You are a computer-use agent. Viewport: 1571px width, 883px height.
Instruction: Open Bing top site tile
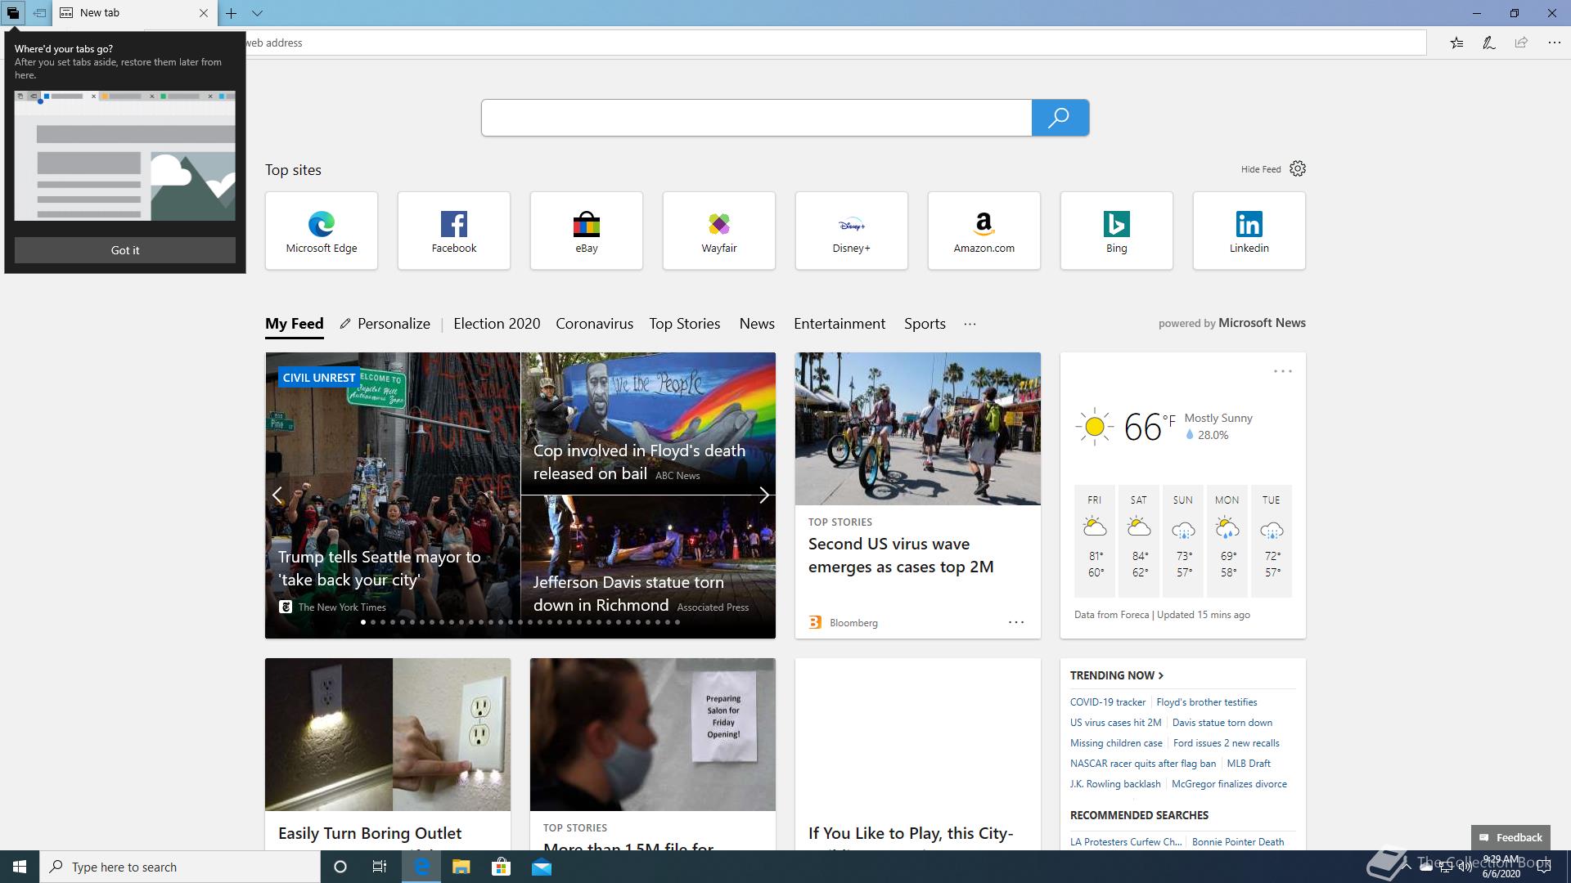(x=1117, y=231)
